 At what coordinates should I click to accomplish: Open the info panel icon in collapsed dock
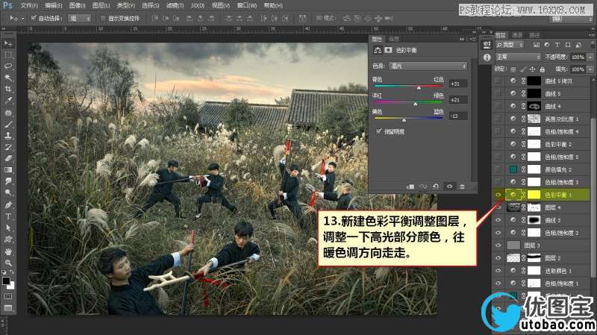point(487,57)
